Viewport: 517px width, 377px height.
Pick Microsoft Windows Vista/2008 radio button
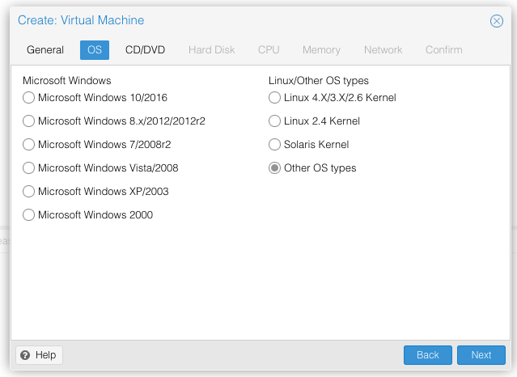29,168
